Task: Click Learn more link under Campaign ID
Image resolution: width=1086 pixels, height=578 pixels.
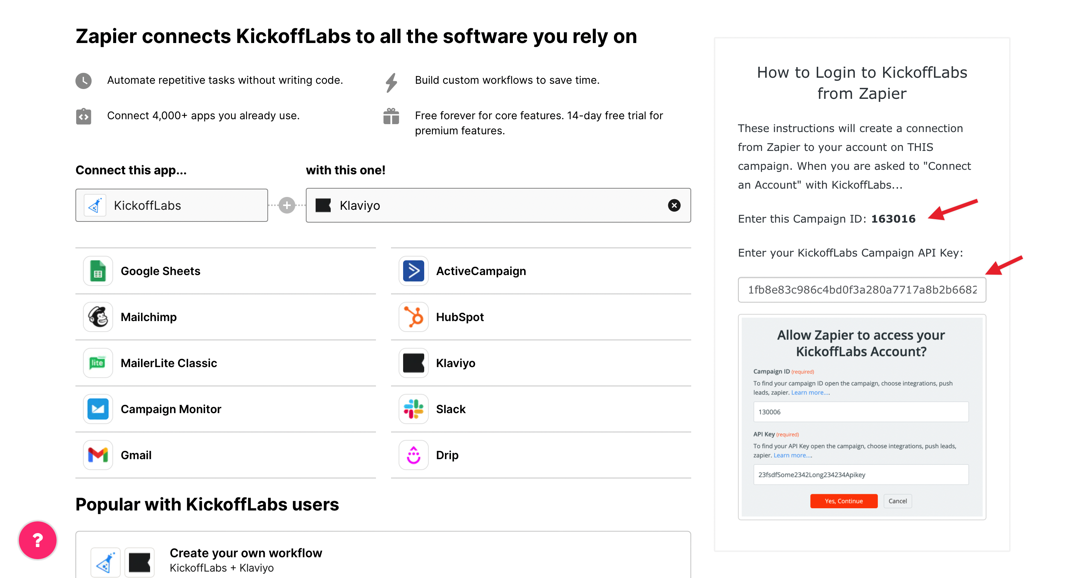Action: coord(810,393)
